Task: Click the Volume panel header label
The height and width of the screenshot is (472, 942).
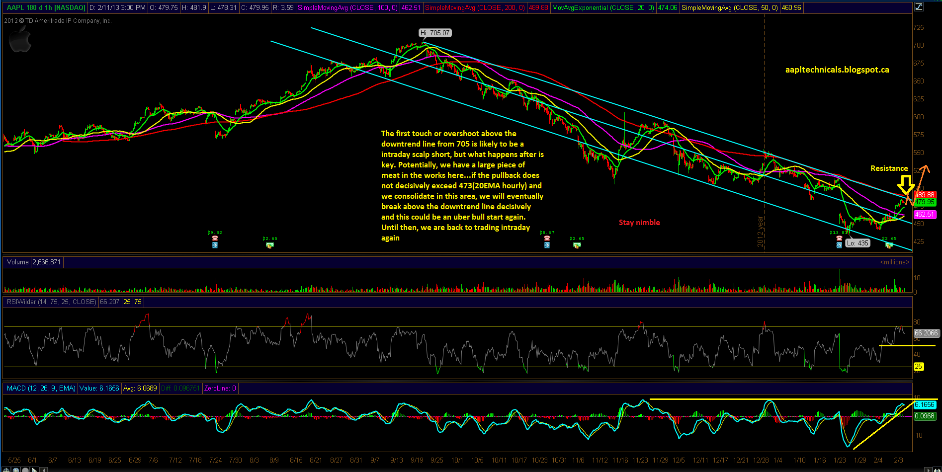Action: point(18,262)
